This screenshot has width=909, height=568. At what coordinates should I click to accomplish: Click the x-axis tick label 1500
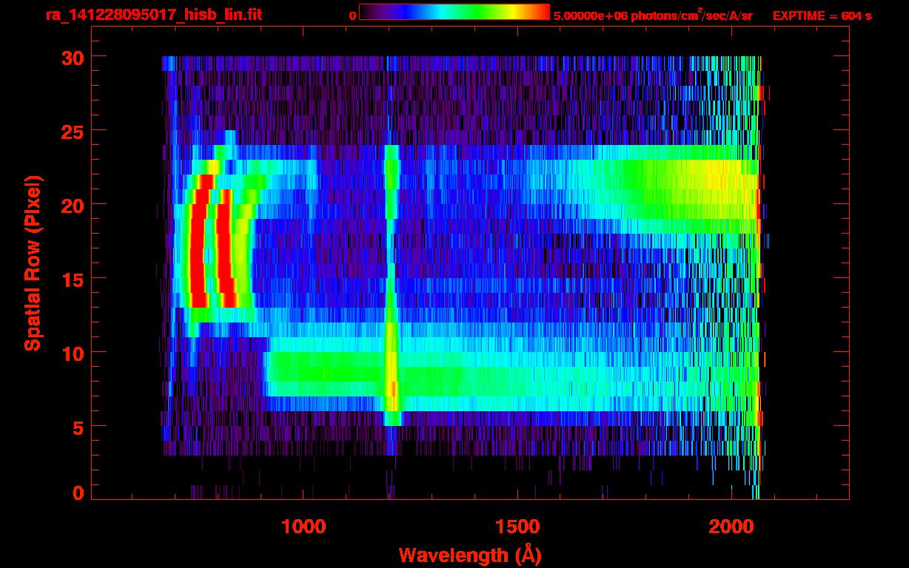pos(517,527)
